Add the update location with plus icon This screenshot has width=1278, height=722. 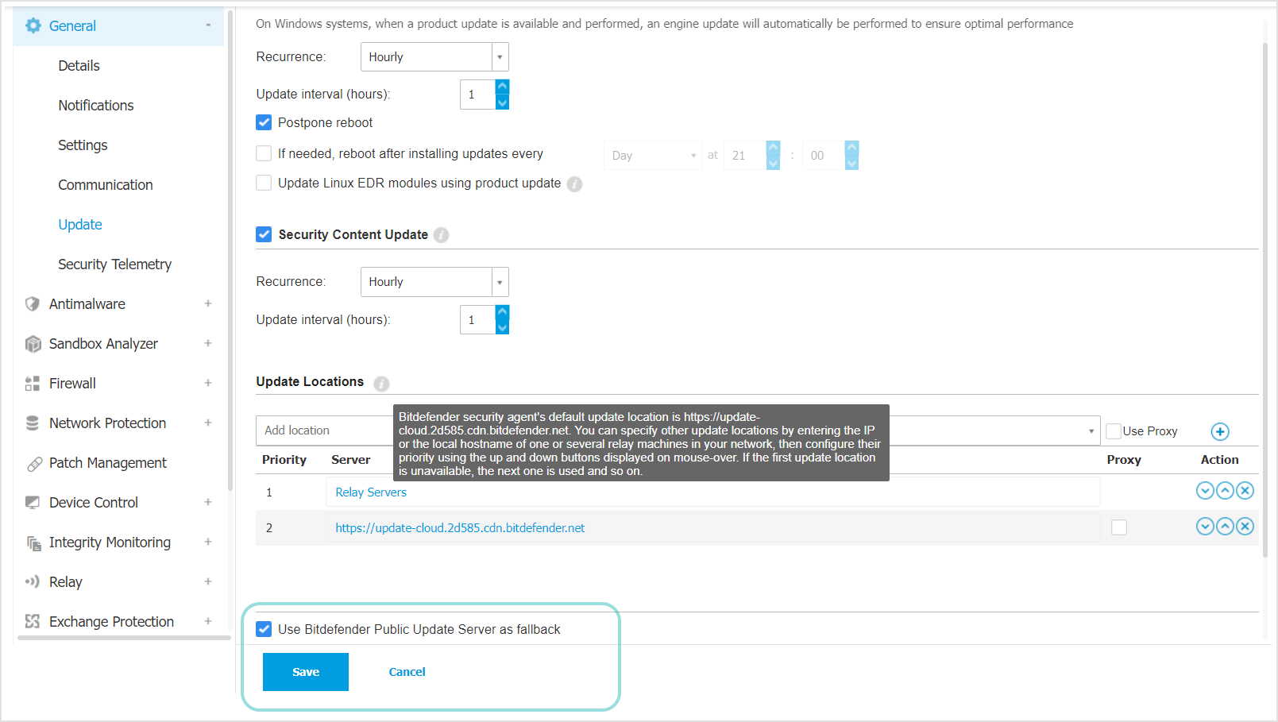(1219, 431)
